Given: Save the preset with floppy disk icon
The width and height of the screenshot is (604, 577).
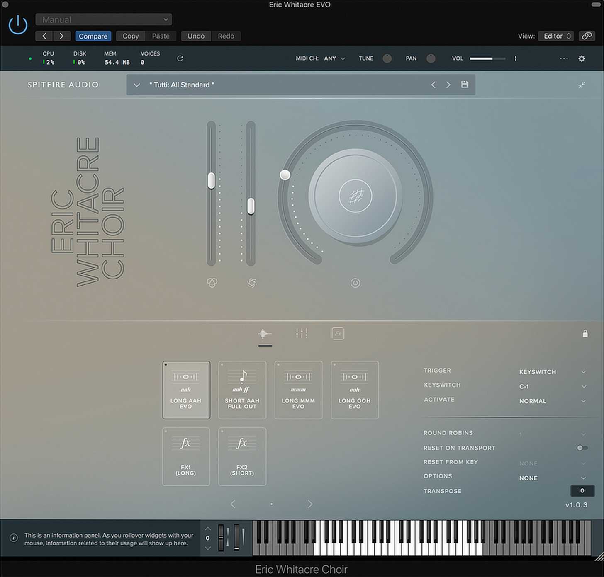Looking at the screenshot, I should coord(465,85).
